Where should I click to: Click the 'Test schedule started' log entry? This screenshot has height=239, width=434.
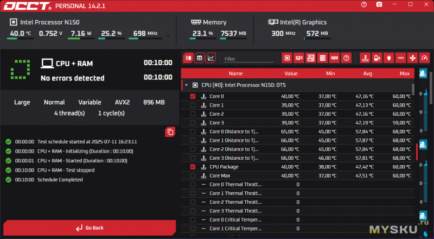tap(87, 142)
